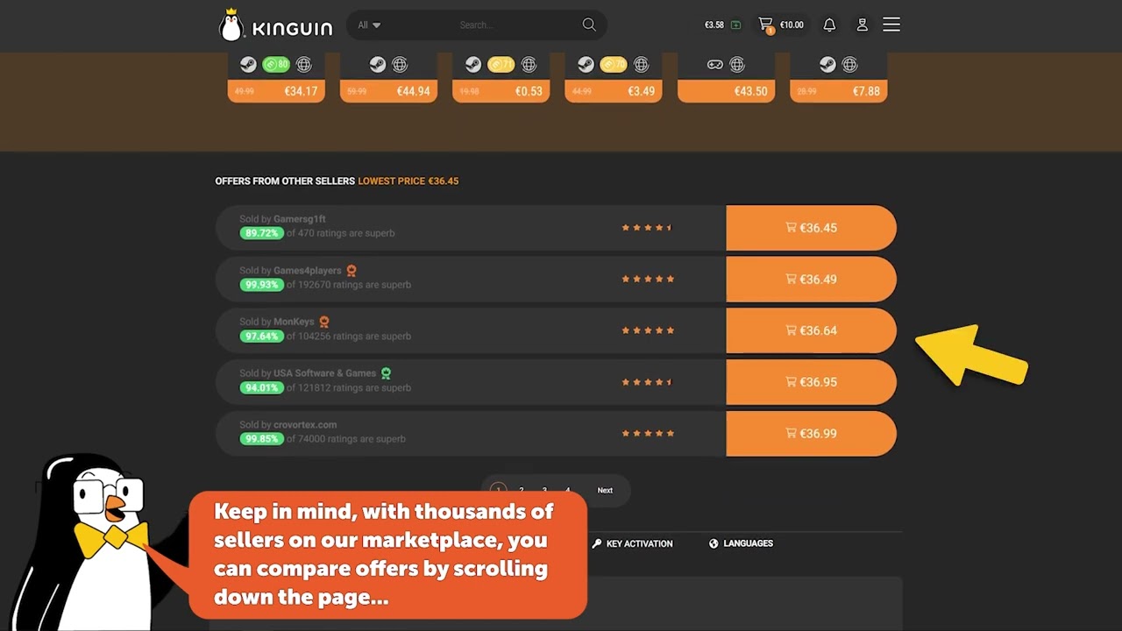Go to offers page 3
The image size is (1122, 631).
544,490
